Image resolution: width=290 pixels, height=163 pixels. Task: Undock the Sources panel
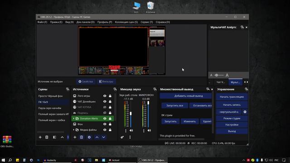[x=115, y=89]
